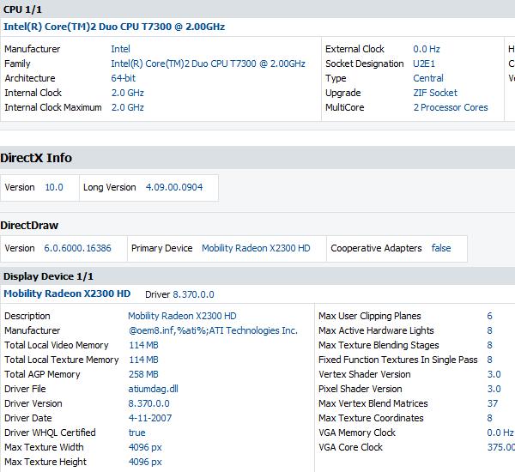Click the Total Local Video Memory value 114 MB
The height and width of the screenshot is (472, 515).
[143, 345]
